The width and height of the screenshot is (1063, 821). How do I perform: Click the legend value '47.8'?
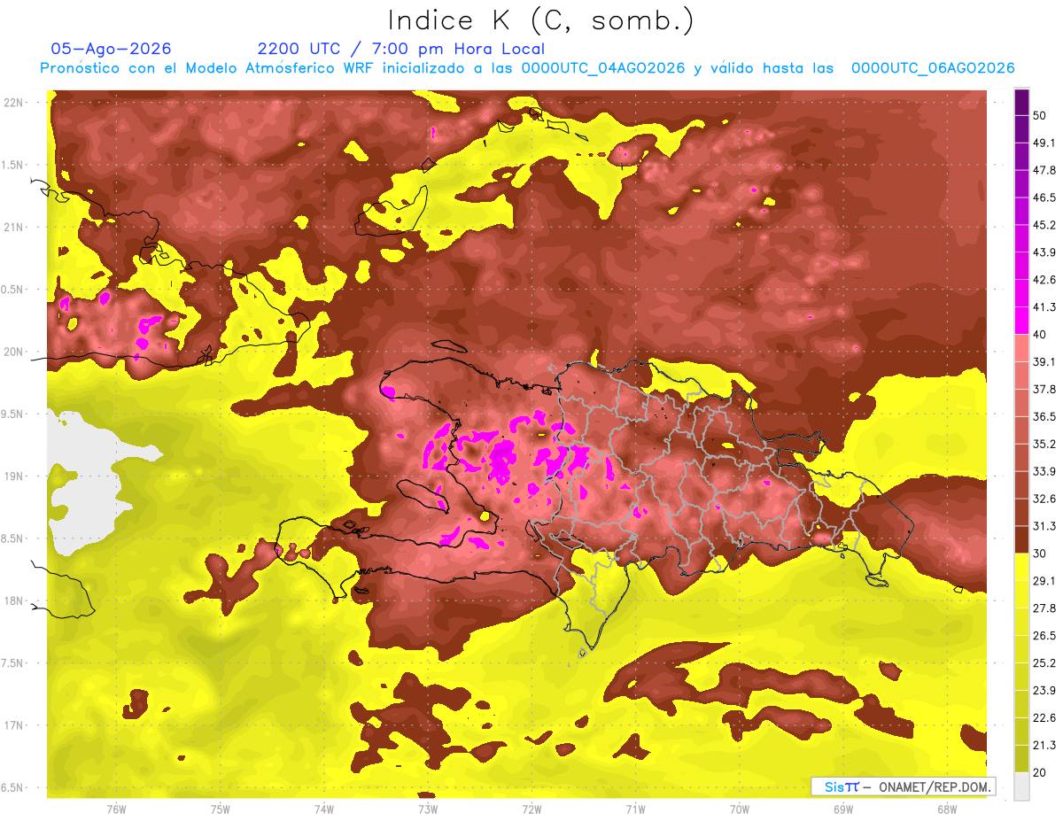click(1044, 170)
